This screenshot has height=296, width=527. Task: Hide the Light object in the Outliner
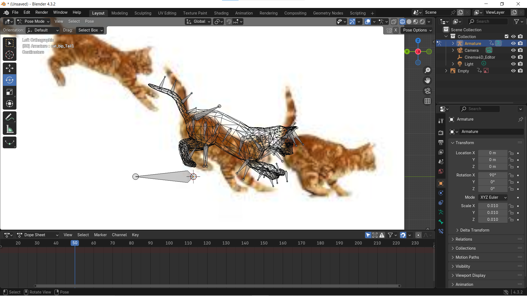(x=513, y=64)
